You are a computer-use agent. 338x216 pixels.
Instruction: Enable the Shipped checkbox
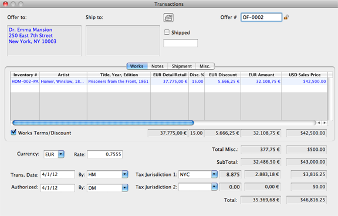[x=167, y=32]
